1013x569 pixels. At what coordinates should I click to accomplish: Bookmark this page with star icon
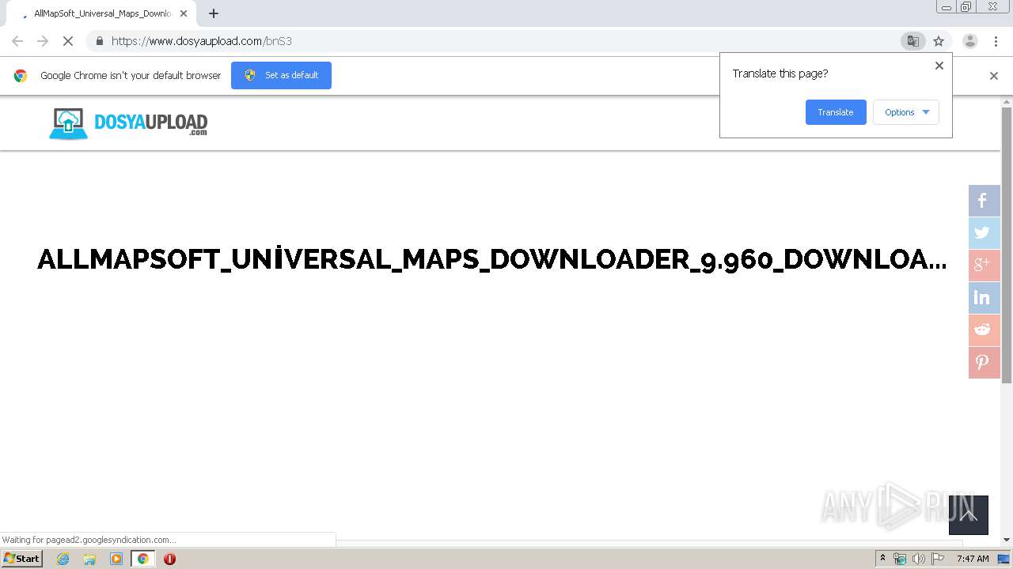939,41
